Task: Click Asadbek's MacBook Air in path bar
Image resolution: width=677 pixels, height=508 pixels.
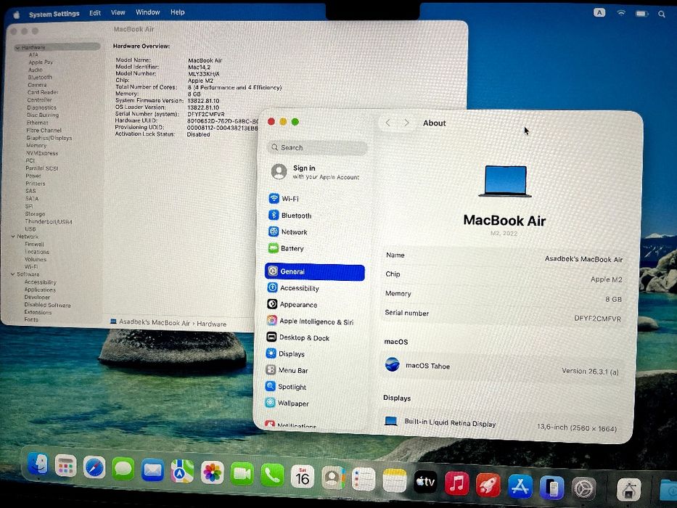Action: (x=154, y=323)
